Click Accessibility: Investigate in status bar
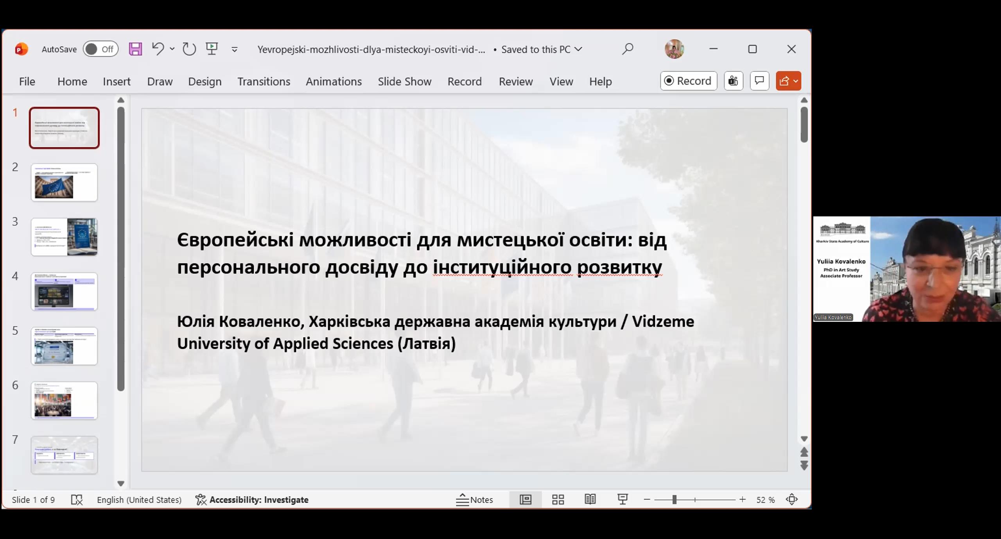1001x539 pixels. point(252,500)
